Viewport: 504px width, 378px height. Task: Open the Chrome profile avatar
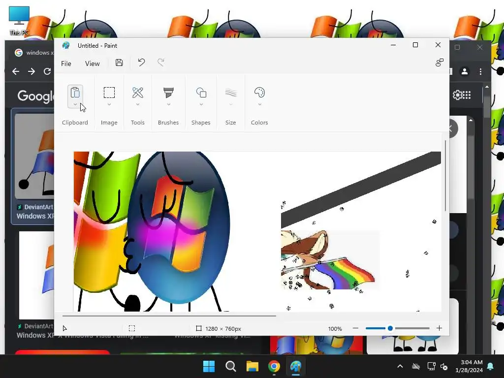click(465, 71)
